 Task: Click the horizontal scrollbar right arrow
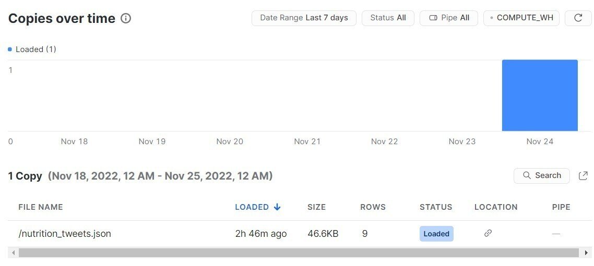pos(587,252)
